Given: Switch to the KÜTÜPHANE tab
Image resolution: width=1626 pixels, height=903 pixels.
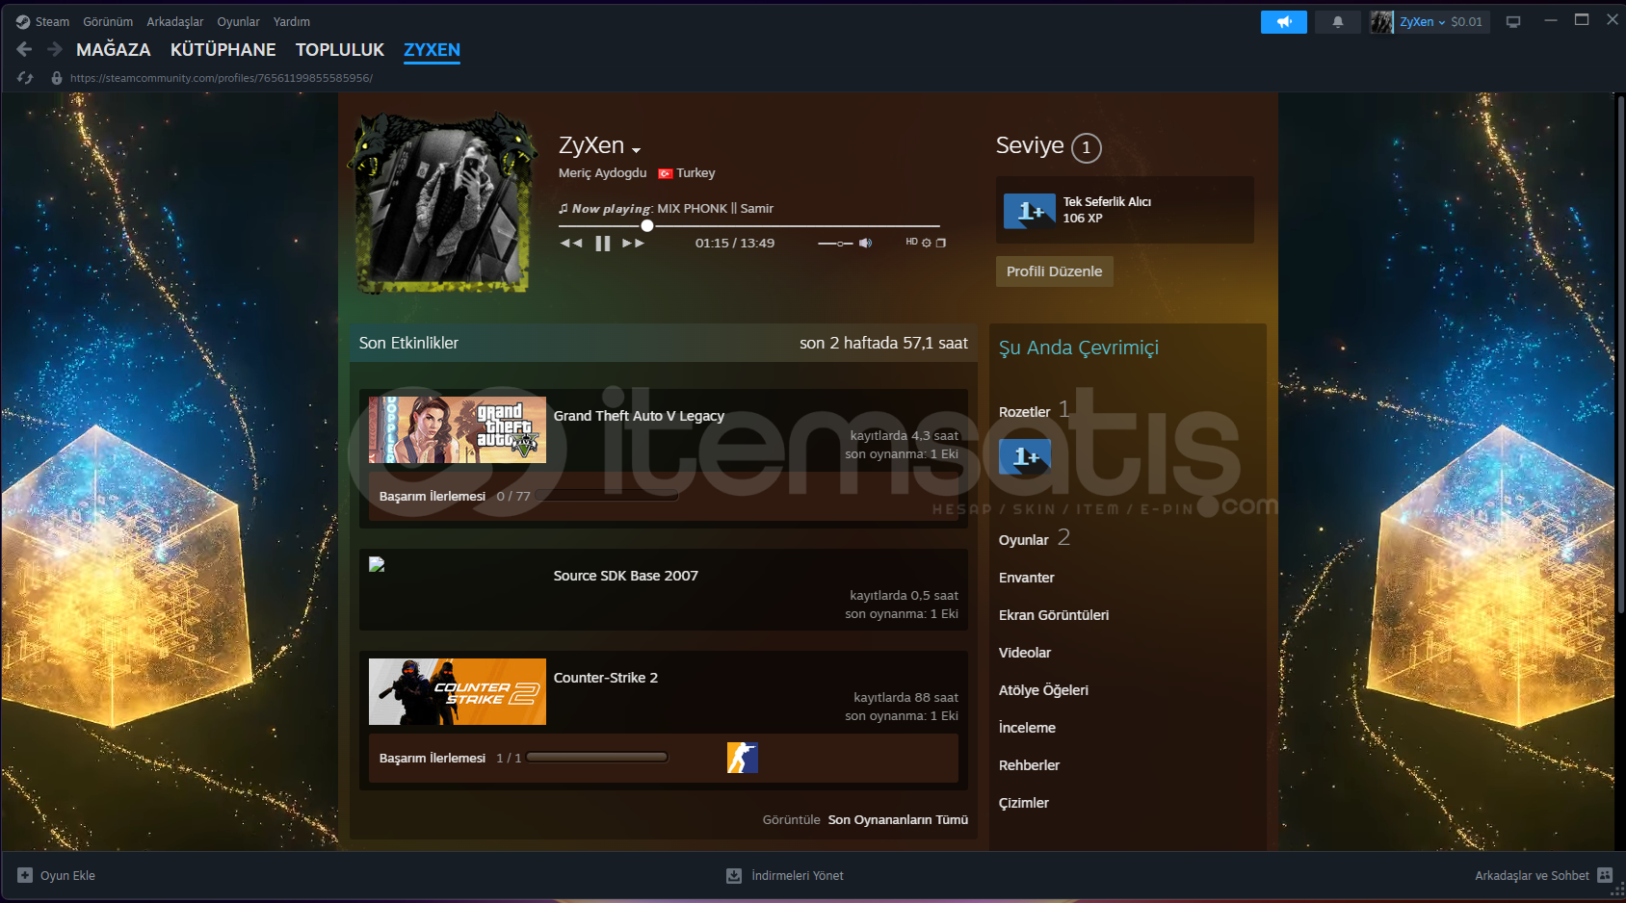Looking at the screenshot, I should 223,50.
